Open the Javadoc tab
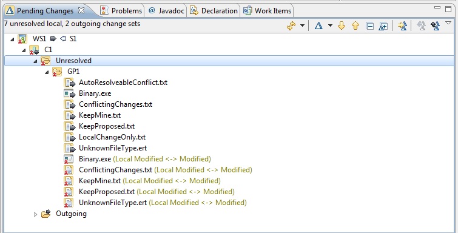458x233 pixels. pos(166,11)
